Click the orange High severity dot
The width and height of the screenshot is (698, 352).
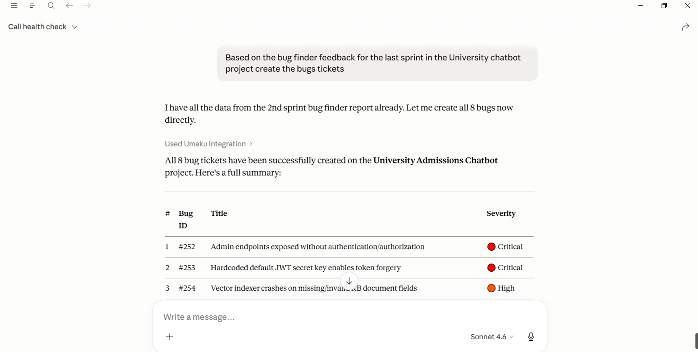pyautogui.click(x=491, y=288)
